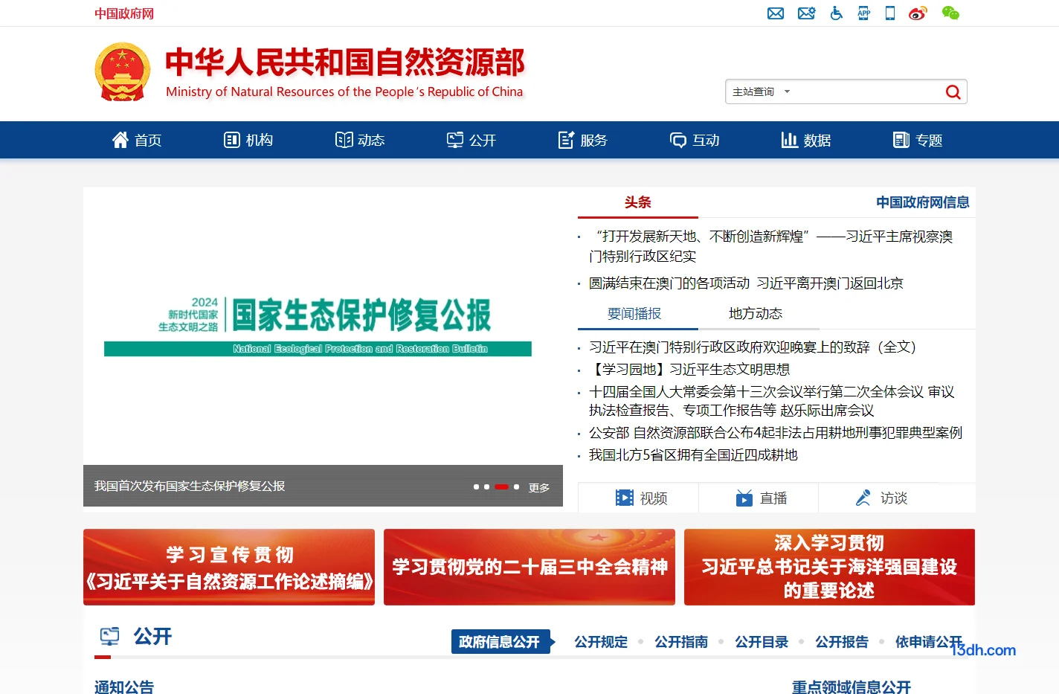Select the 公开指南 tab

pos(681,642)
